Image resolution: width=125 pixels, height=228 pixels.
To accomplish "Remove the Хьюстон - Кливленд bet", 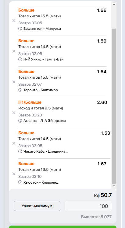I will tap(14, 174).
